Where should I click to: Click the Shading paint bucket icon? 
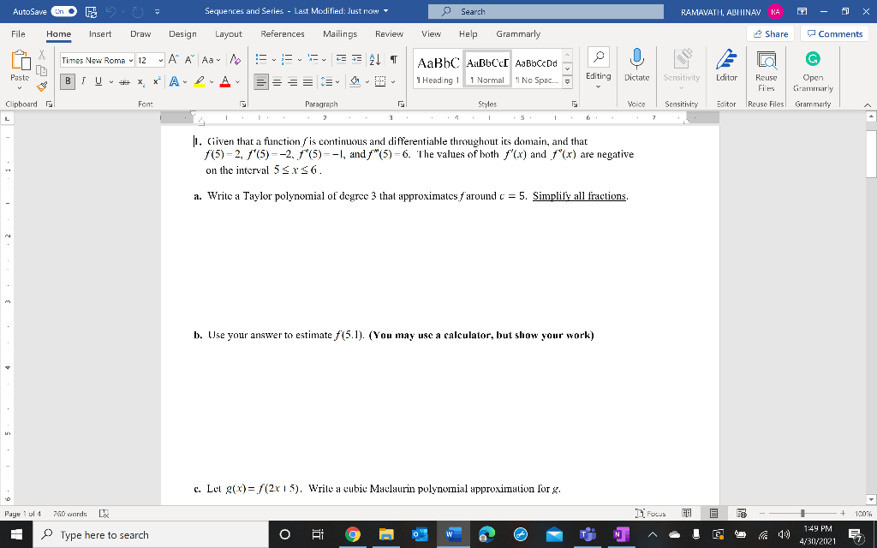355,82
